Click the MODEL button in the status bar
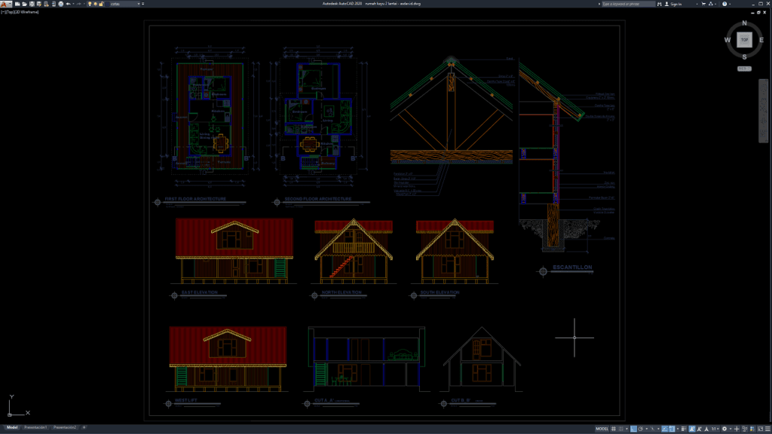The height and width of the screenshot is (434, 772). [602, 429]
